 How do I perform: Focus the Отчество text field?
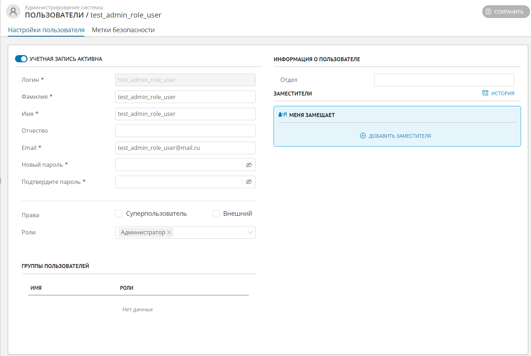click(x=185, y=131)
